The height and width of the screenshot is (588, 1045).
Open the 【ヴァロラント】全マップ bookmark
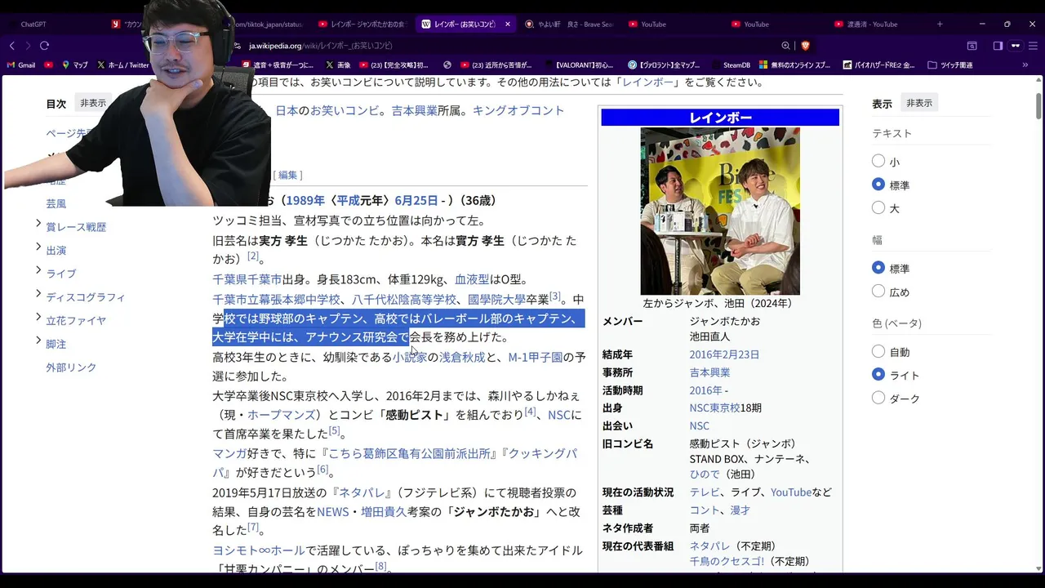coord(665,65)
